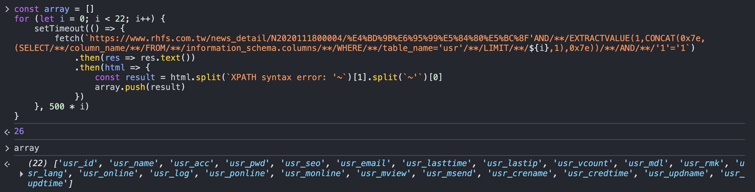Click the output arrow beside 26
Viewport: 755px width, 192px height.
(7, 132)
